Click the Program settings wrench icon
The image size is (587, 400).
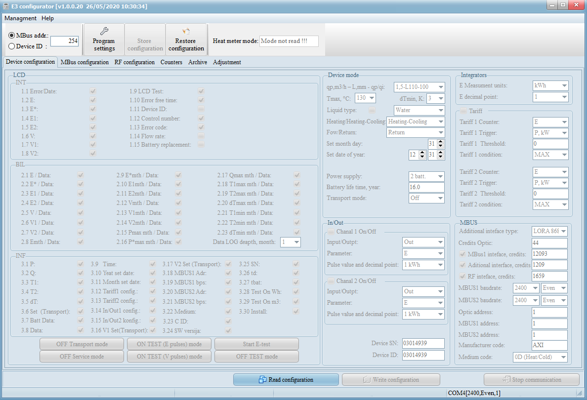(104, 31)
